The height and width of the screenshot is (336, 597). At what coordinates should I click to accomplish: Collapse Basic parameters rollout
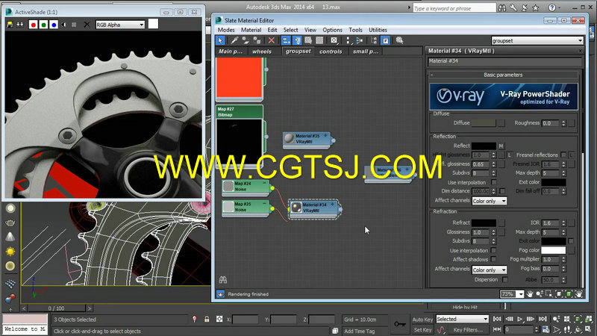click(432, 75)
